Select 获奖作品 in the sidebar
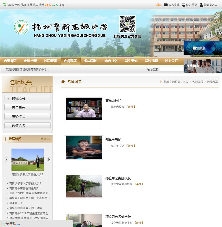 [x=27, y=116]
